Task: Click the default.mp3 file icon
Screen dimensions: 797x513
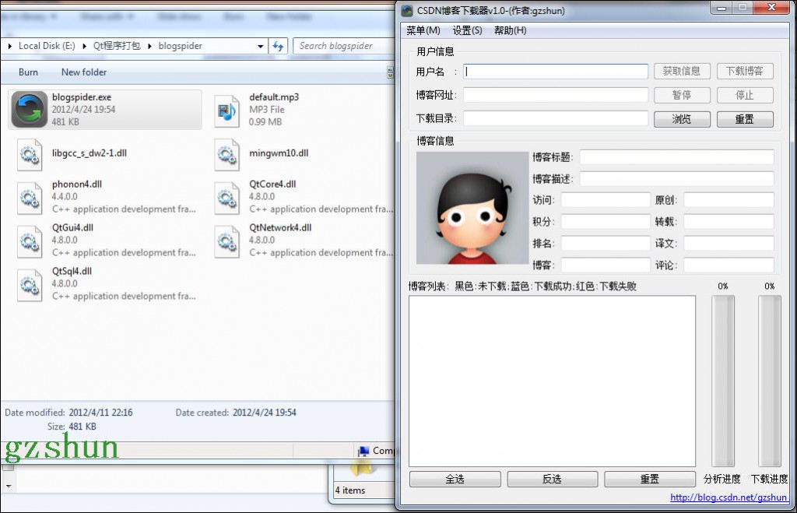Action: tap(226, 110)
